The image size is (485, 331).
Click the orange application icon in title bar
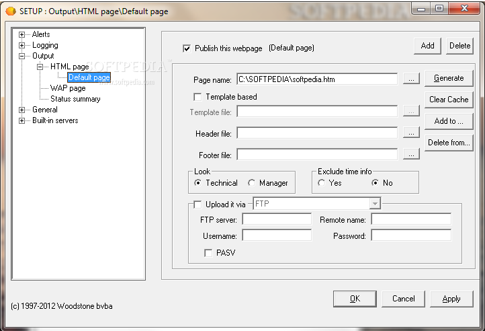[x=11, y=11]
